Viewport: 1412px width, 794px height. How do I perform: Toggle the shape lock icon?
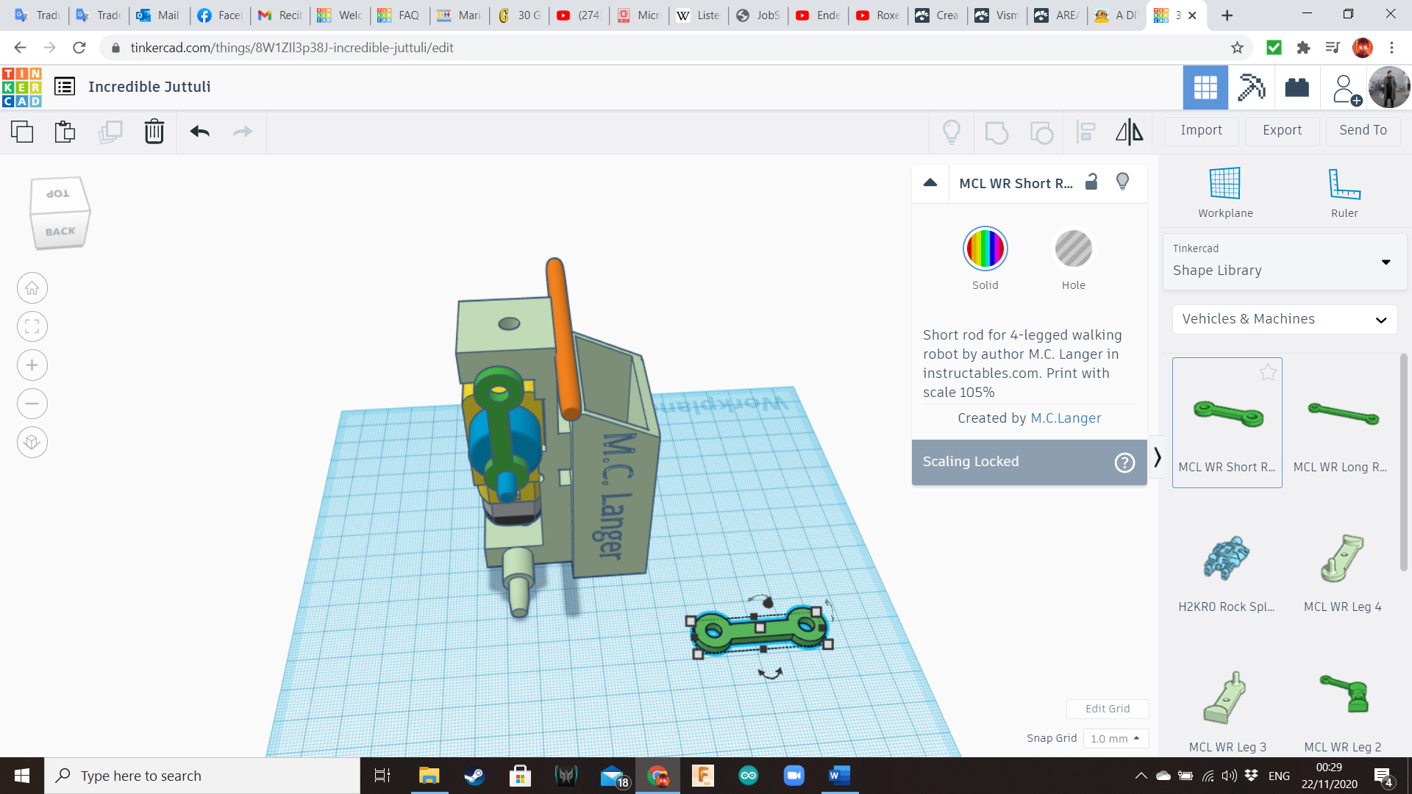coord(1091,182)
